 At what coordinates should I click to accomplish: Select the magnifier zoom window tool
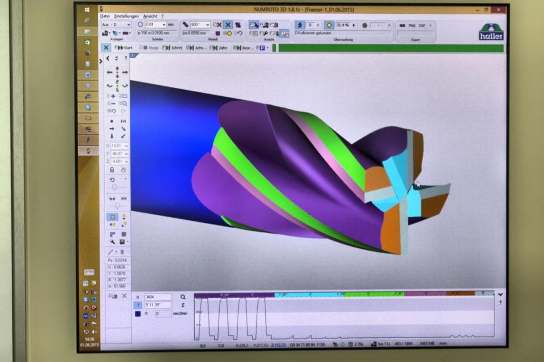[x=123, y=103]
